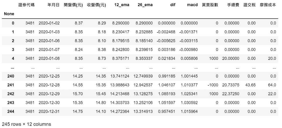Select the macd column header
282x128 pixels.
coord(192,5)
